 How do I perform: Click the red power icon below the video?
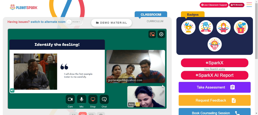tap(83, 114)
